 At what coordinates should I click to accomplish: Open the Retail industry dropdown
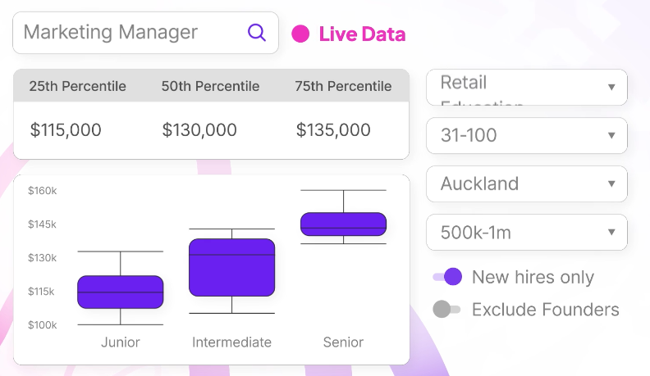[x=526, y=87]
